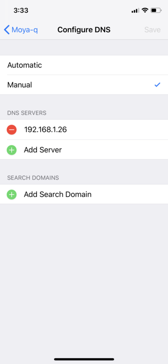Select the Manual DNS option

(x=84, y=85)
